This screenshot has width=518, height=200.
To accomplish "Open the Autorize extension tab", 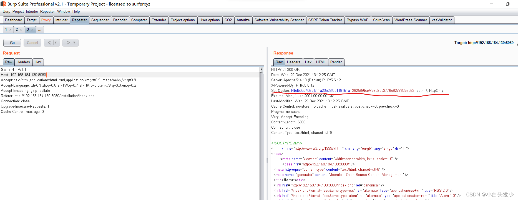I will (243, 20).
